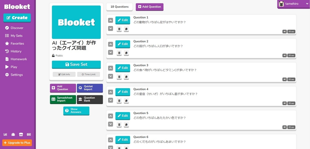310x149 pixels.
Task: Edit Question 1
Action: click(123, 20)
